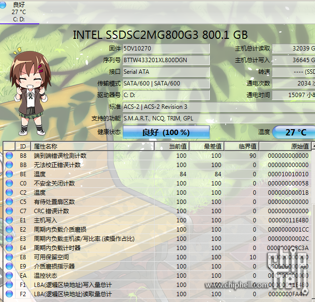Image resolution: width=315 pixels, height=302 pixels.
Task: Click transfer mode field SATA/600 | SATA/600
Action: tap(166, 84)
